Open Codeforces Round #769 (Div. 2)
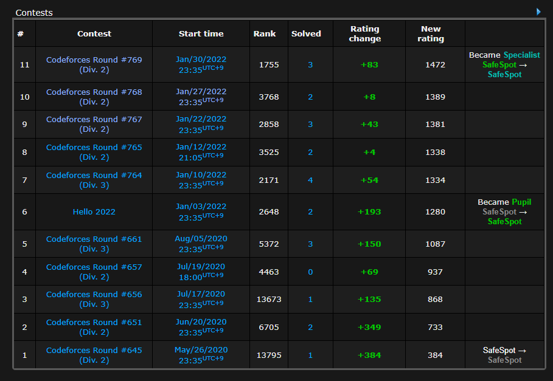This screenshot has width=553, height=381. tap(94, 65)
